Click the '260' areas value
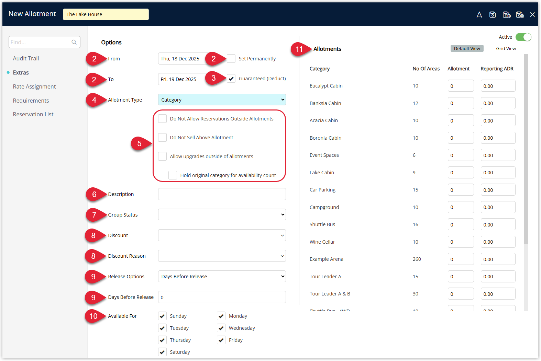The height and width of the screenshot is (361, 541). 417,259
